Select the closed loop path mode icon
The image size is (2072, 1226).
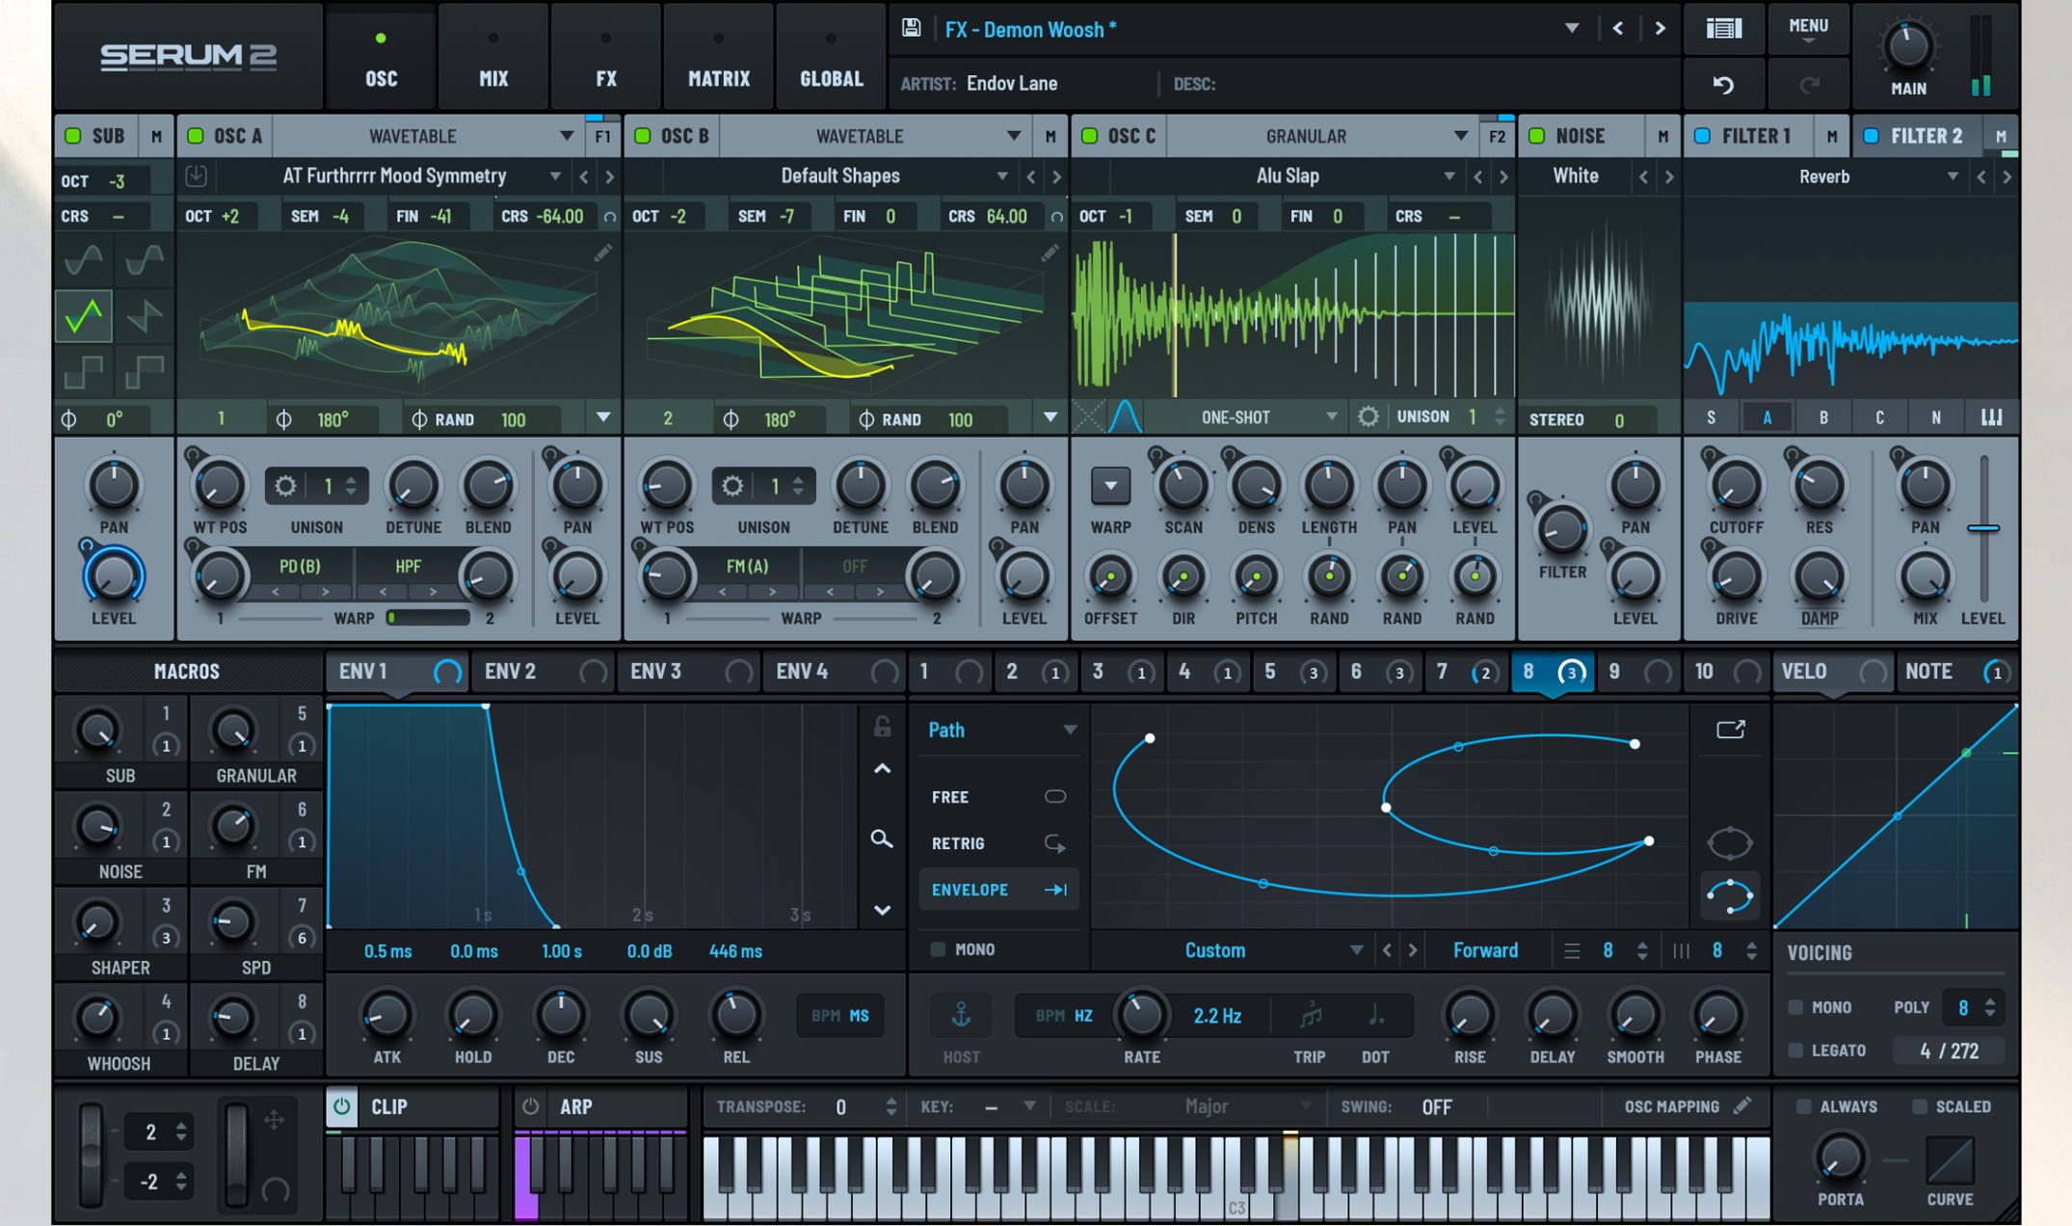tap(1730, 843)
